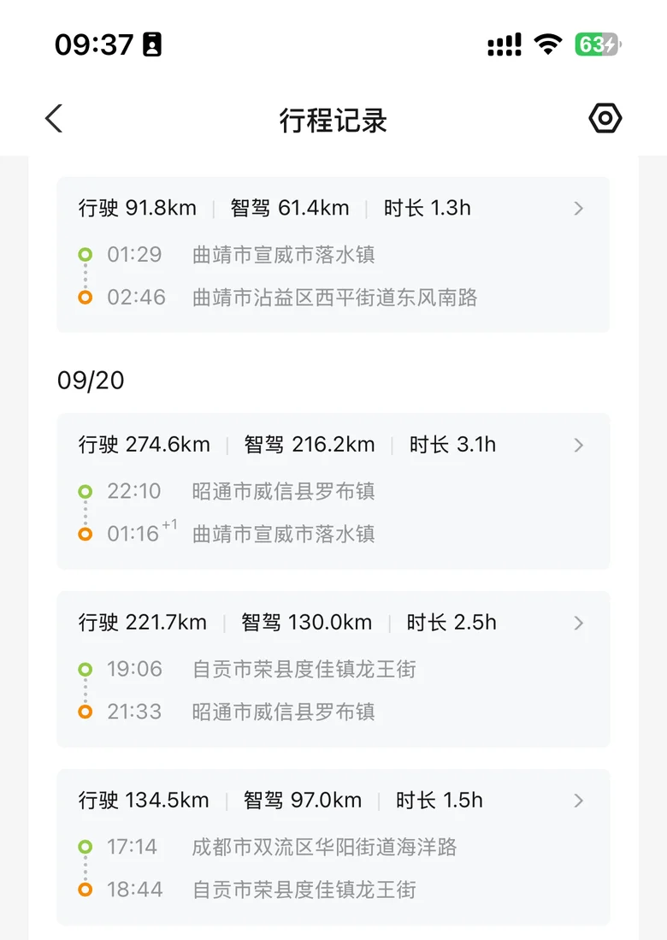667x940 pixels.
Task: Expand the 221.7km trip chevron
Action: (578, 624)
